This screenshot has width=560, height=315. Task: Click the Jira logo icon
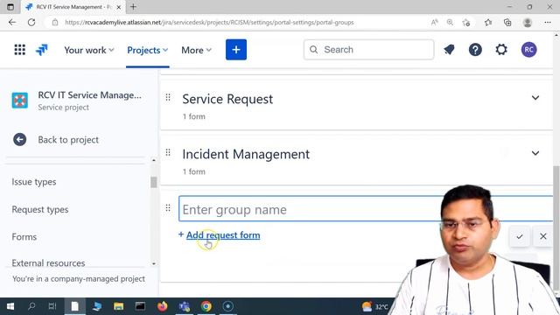[42, 50]
